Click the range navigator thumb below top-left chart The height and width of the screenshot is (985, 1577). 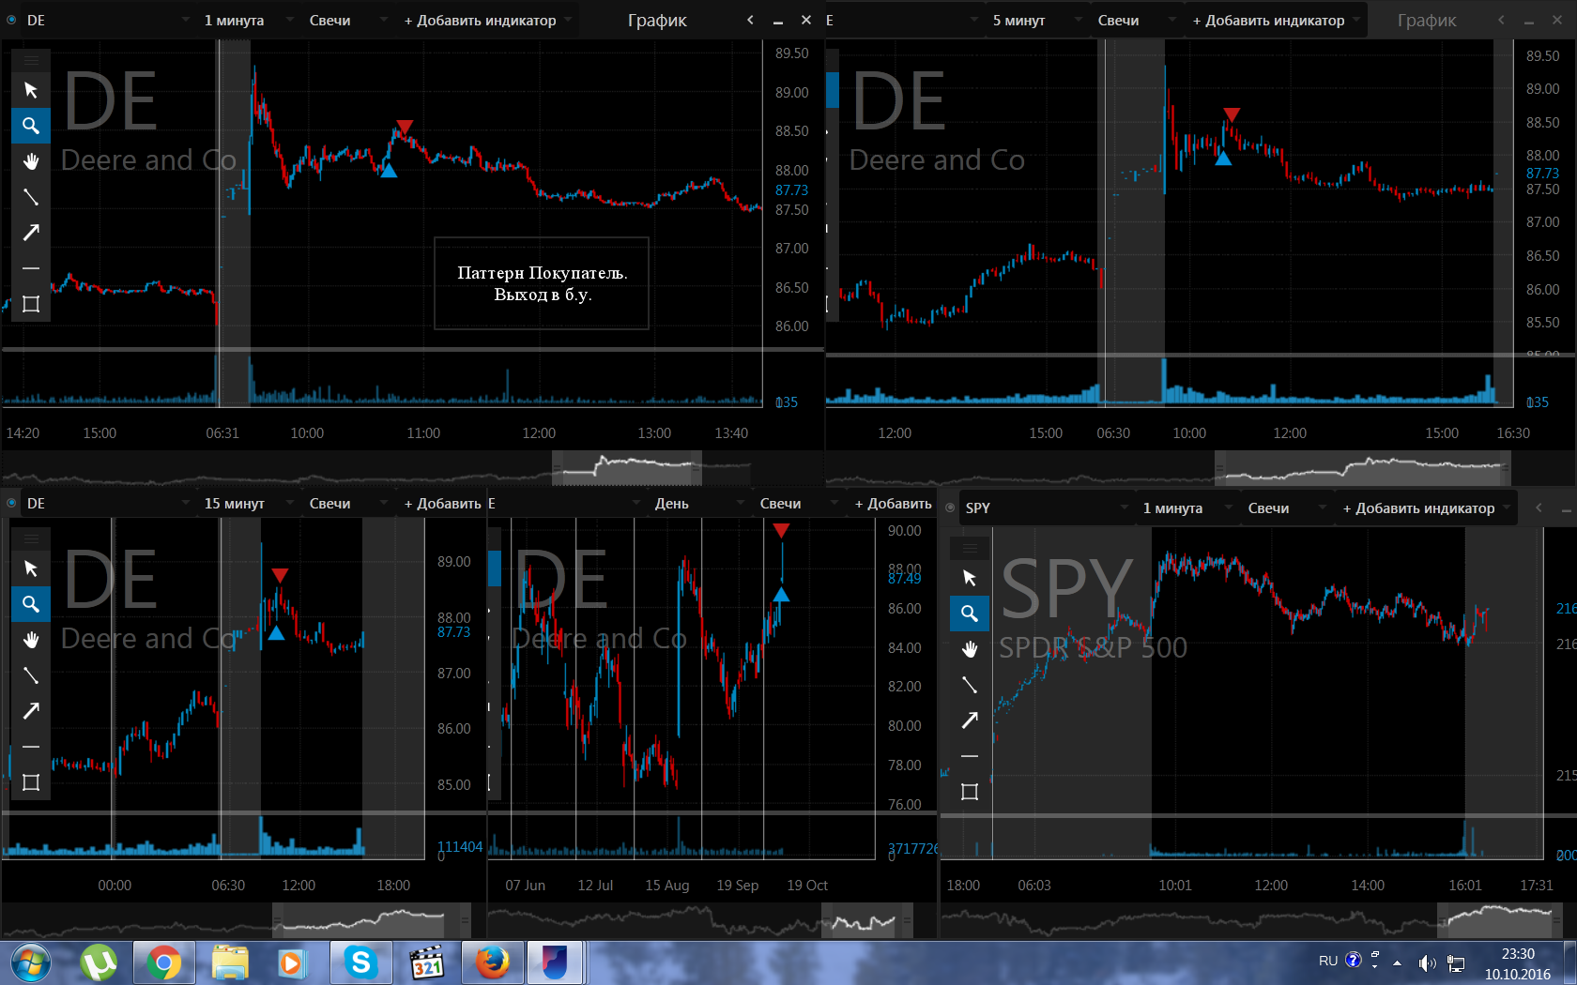click(627, 467)
